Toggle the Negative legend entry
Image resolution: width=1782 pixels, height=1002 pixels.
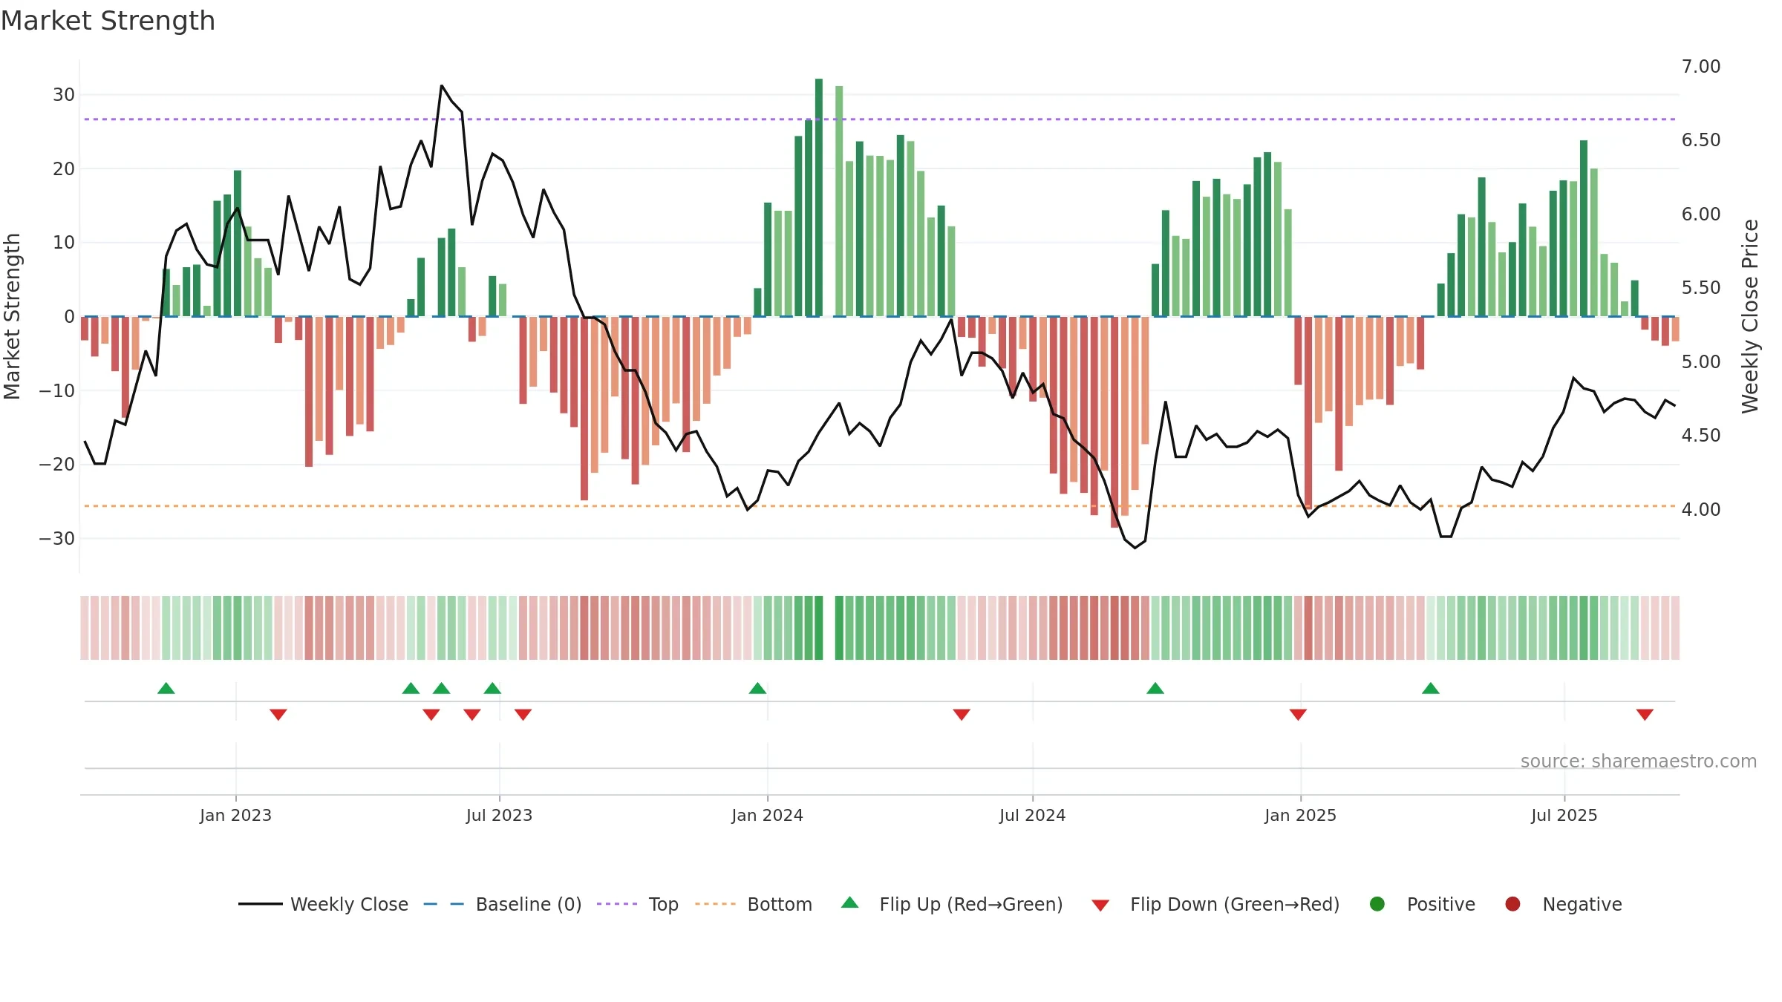click(1563, 904)
